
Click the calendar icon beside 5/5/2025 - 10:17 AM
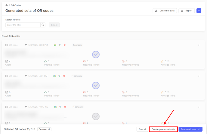click(x=26, y=107)
